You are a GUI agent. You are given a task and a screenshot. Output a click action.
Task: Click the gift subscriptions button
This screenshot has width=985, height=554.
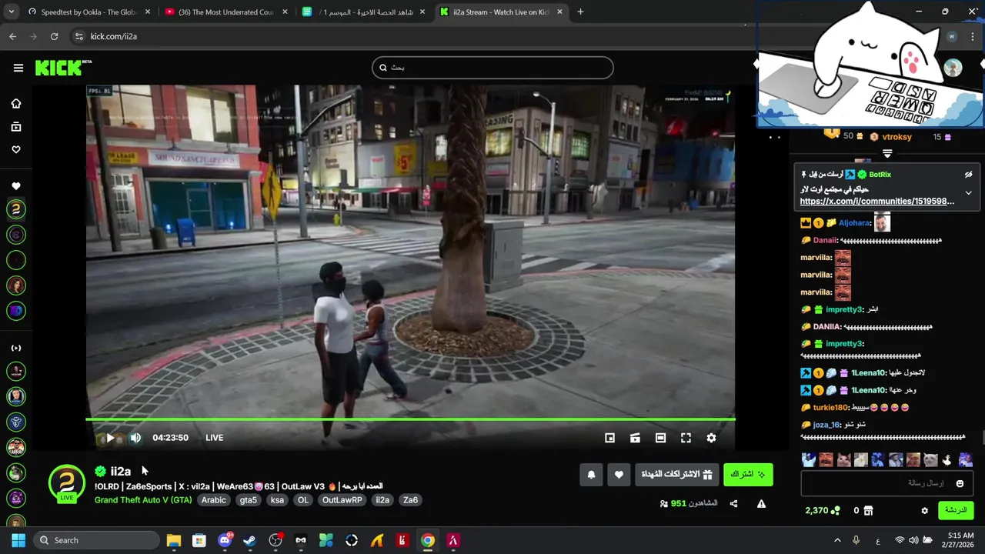pos(677,475)
